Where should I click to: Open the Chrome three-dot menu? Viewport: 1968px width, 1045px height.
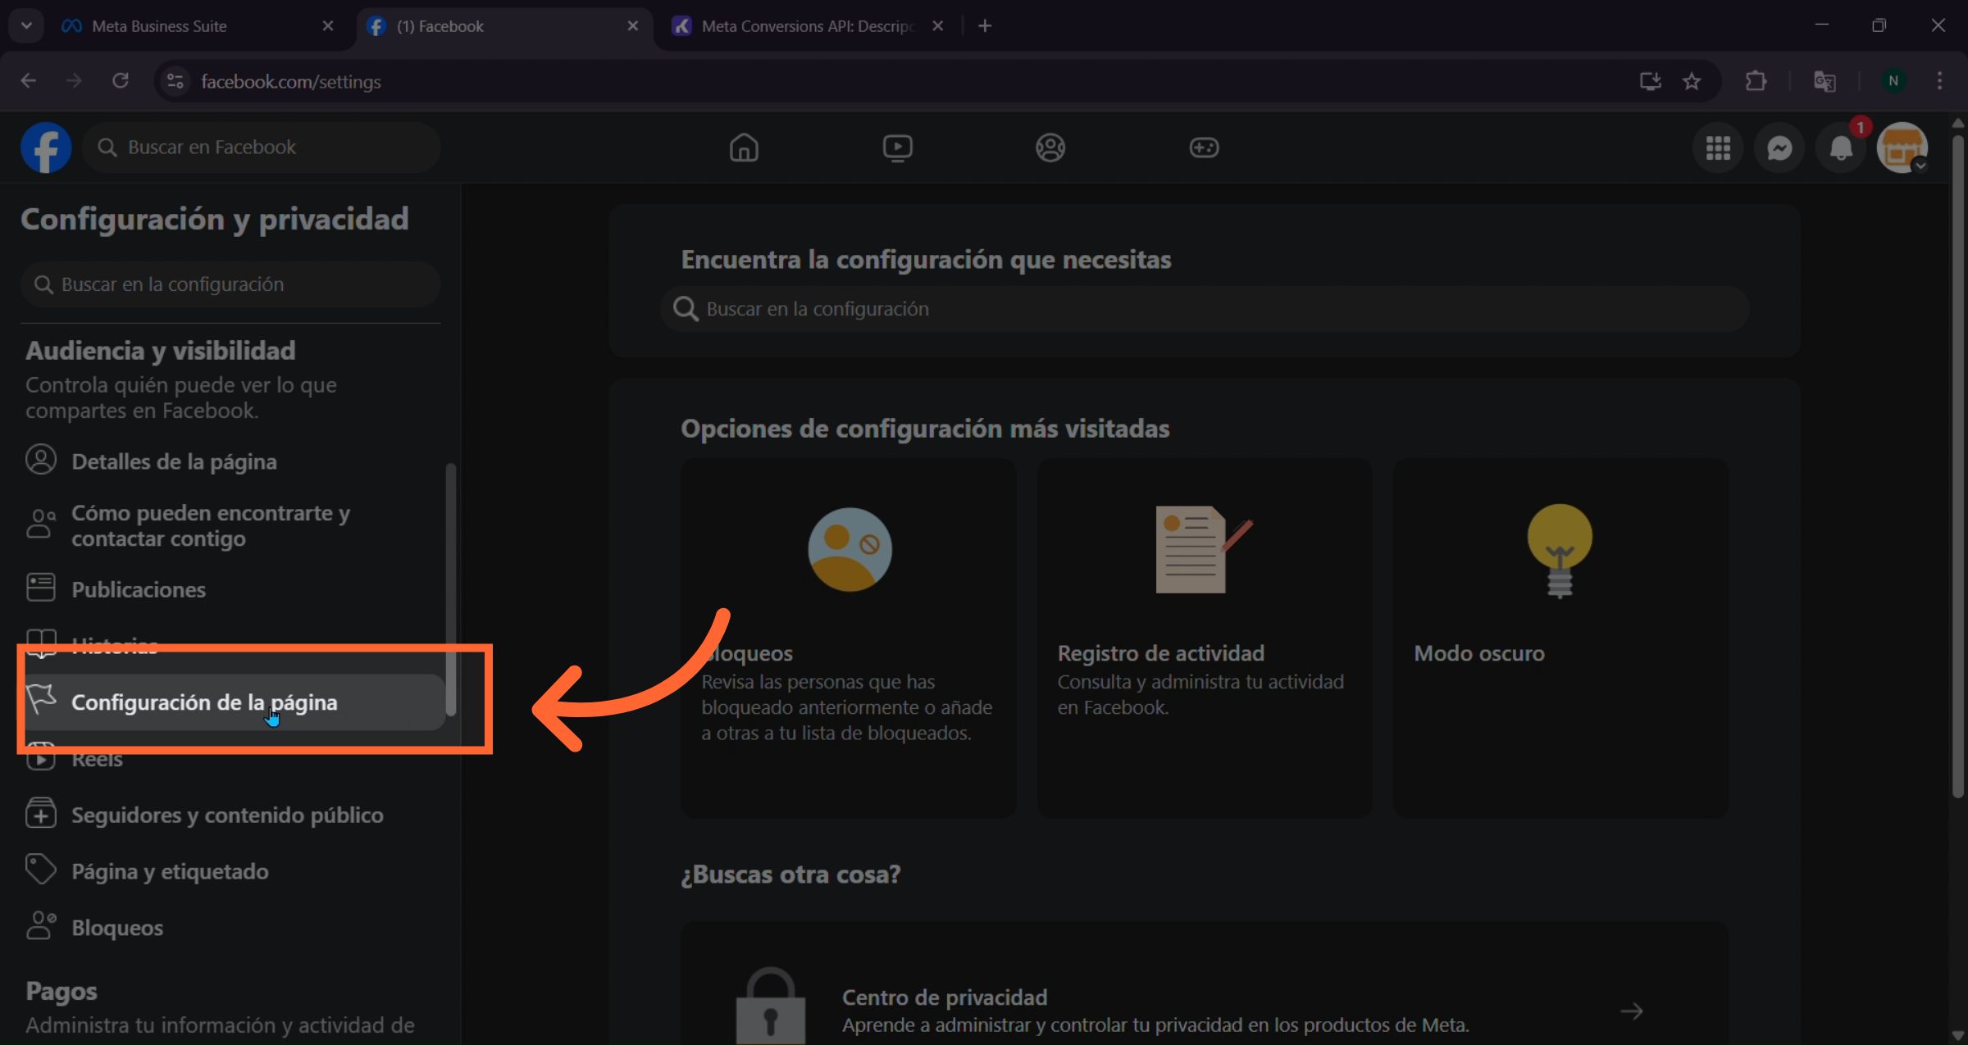[x=1940, y=81]
